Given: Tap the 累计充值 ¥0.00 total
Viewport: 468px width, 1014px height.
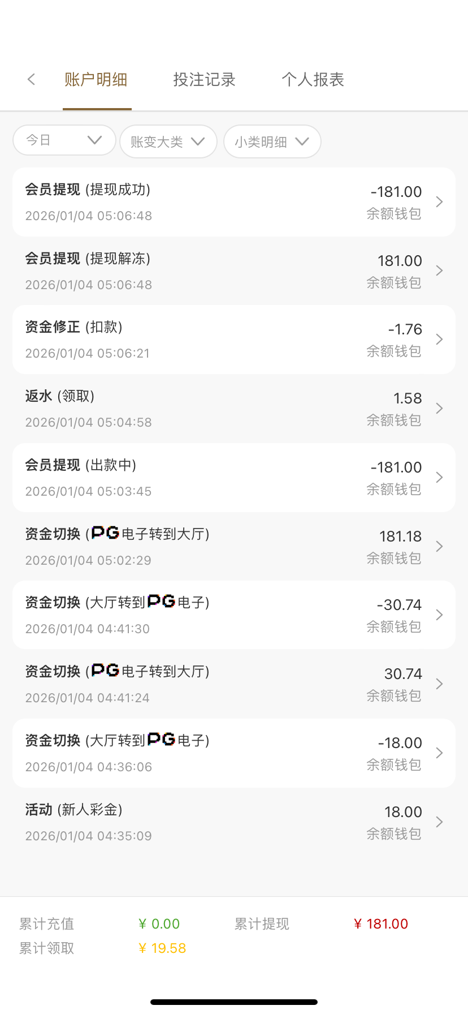Looking at the screenshot, I should click(x=159, y=924).
